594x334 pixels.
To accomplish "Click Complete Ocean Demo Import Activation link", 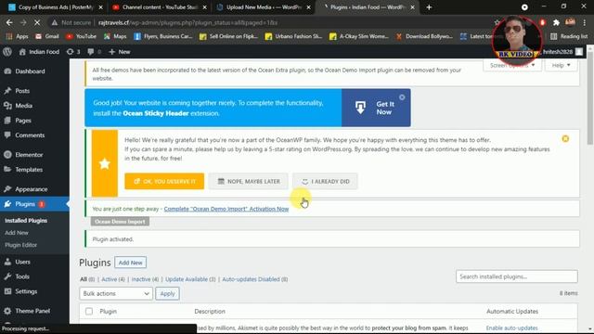I will tap(226, 209).
